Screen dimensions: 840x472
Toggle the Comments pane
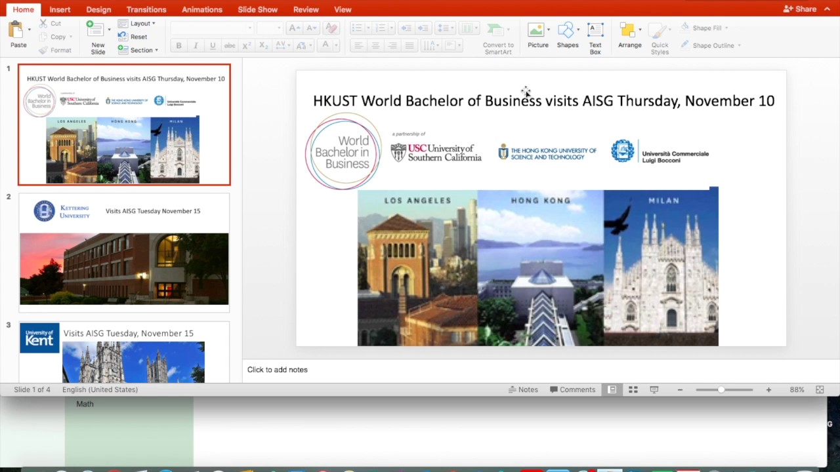(572, 389)
